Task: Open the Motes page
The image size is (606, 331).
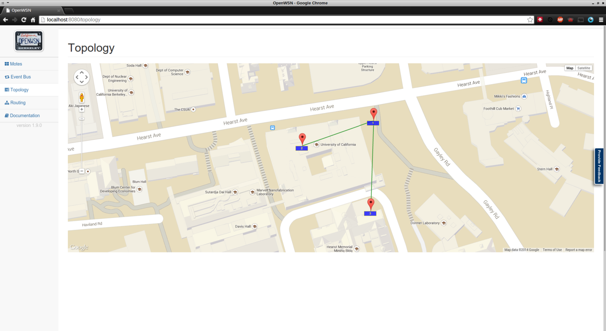Action: click(x=13, y=64)
